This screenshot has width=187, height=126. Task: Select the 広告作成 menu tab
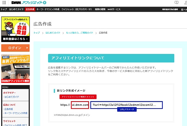pyautogui.click(x=30, y=9)
